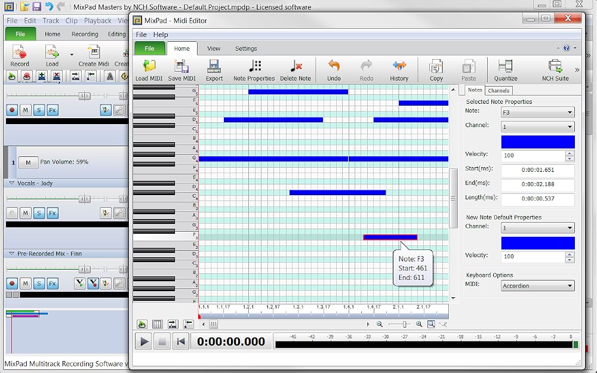Solo the Vocals - Jody track

39,213
